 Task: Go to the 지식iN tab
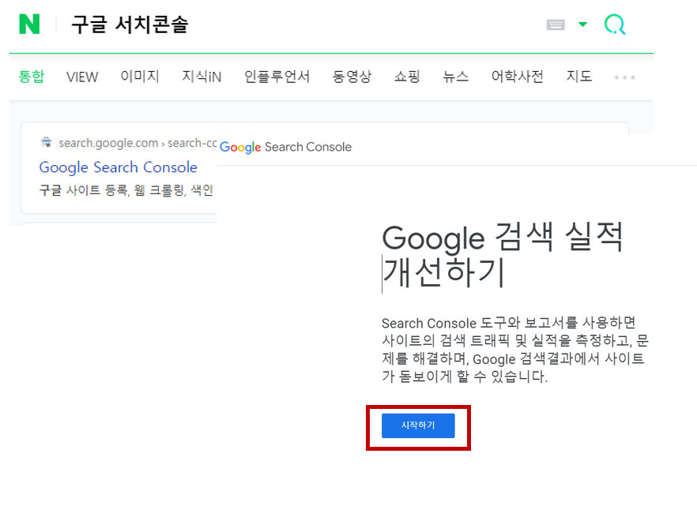pyautogui.click(x=202, y=77)
